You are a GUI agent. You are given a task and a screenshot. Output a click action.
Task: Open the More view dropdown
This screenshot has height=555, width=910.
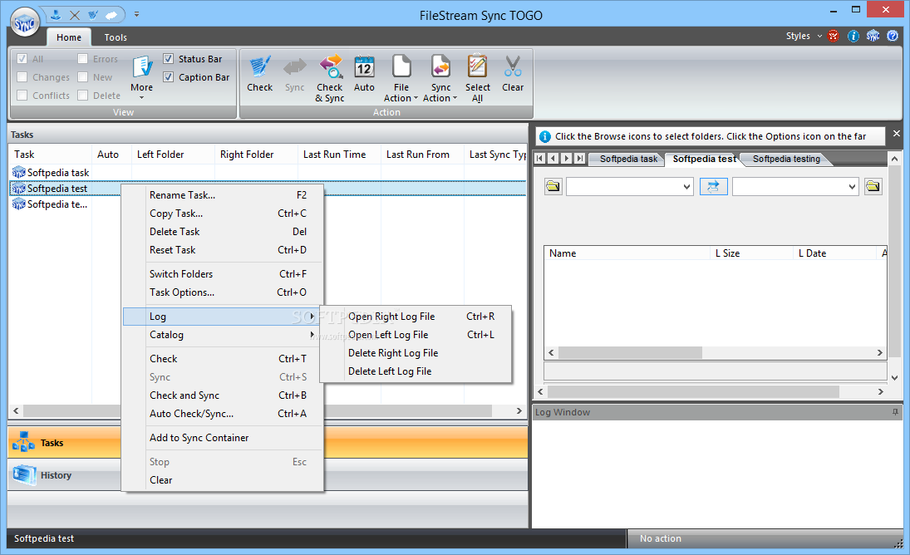tap(141, 77)
